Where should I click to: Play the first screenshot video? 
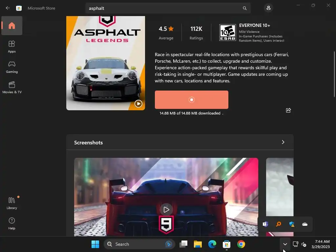(x=166, y=210)
